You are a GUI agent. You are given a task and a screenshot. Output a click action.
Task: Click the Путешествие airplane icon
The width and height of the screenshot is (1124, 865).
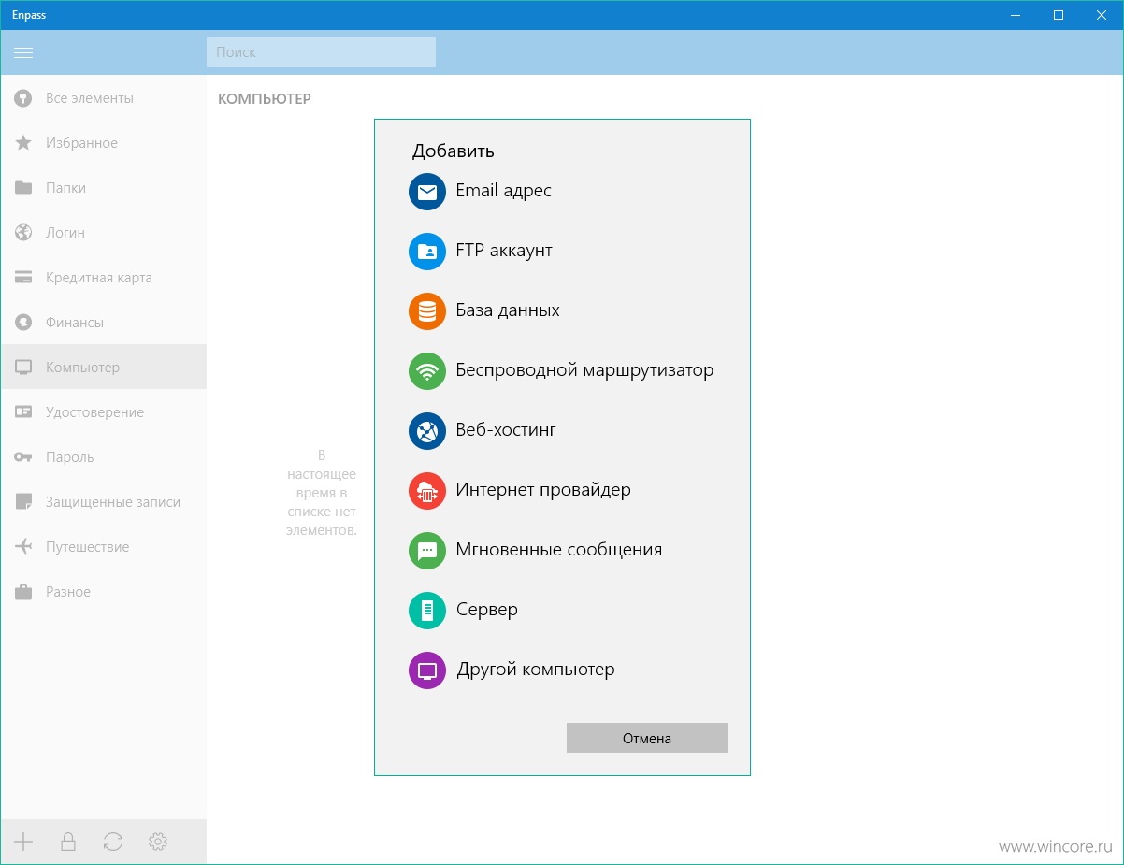click(23, 546)
